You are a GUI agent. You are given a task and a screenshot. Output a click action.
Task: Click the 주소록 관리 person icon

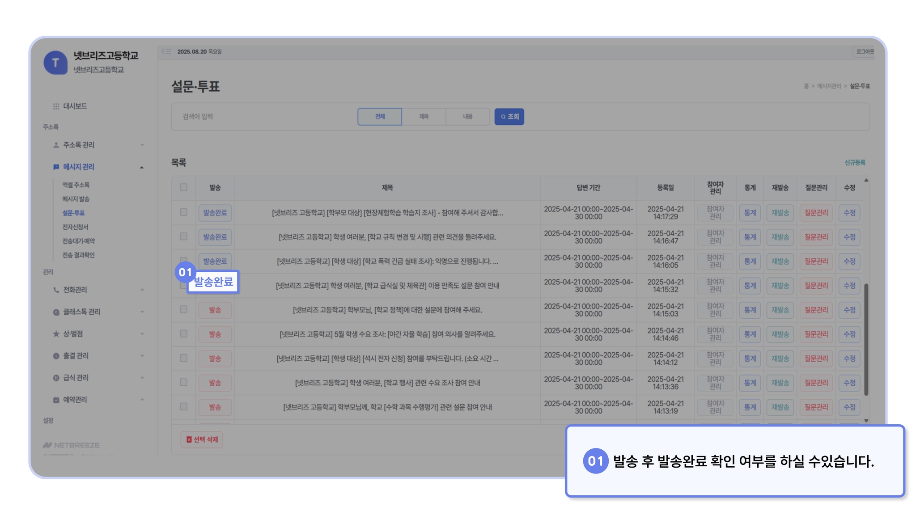click(x=56, y=145)
